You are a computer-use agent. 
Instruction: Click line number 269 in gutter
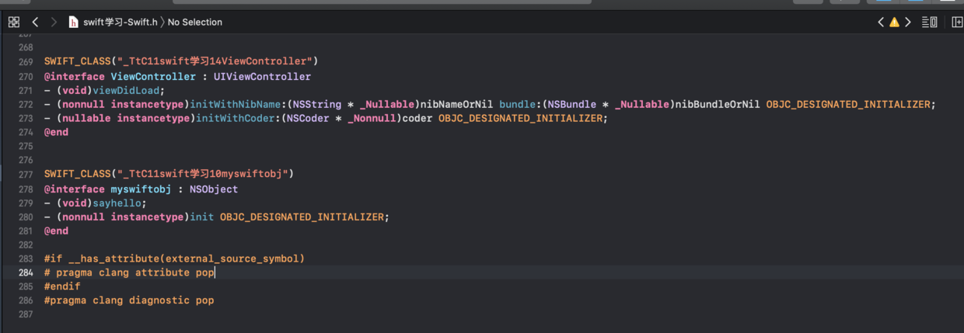[x=25, y=62]
